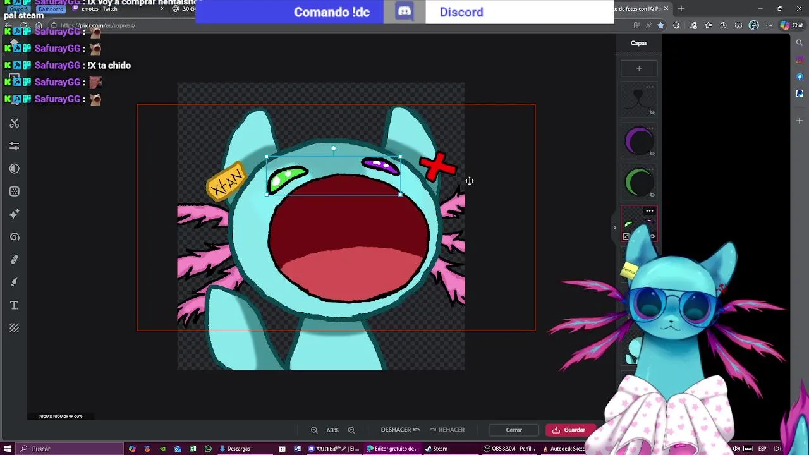The image size is (809, 455).
Task: Show the hidden nose and mouth layer
Action: 652,112
